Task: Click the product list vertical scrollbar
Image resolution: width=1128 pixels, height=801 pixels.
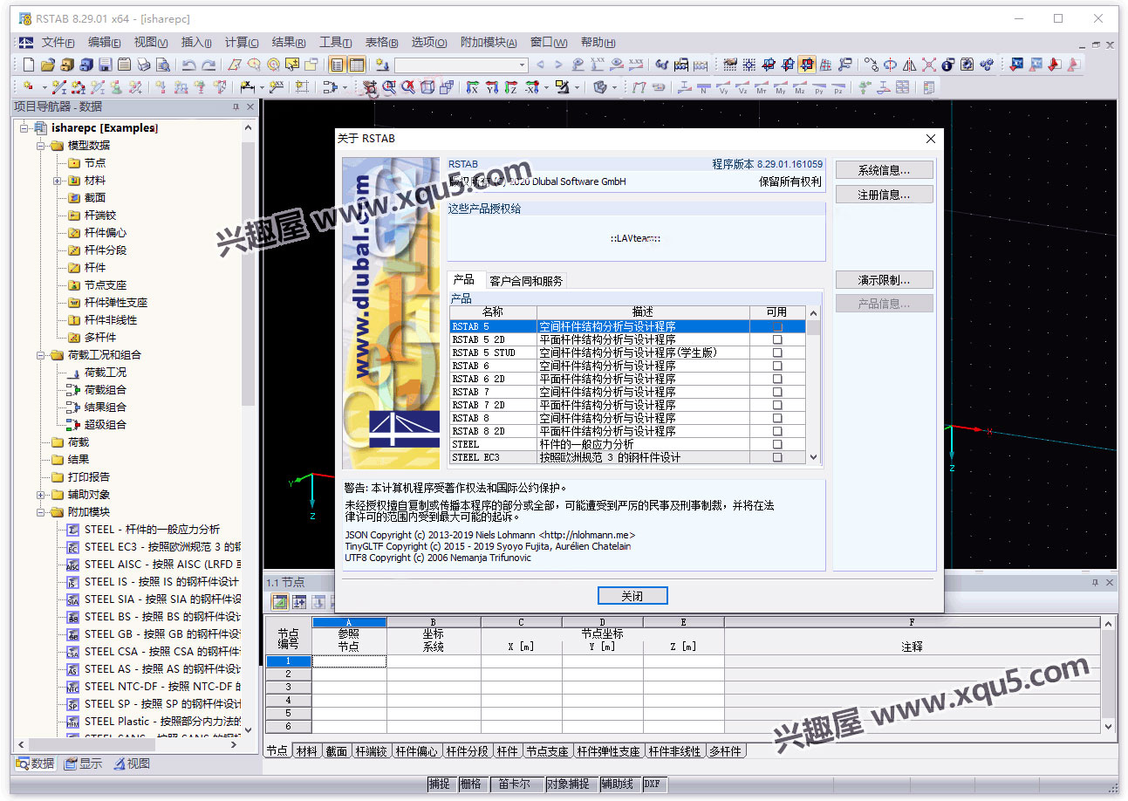Action: click(x=813, y=385)
